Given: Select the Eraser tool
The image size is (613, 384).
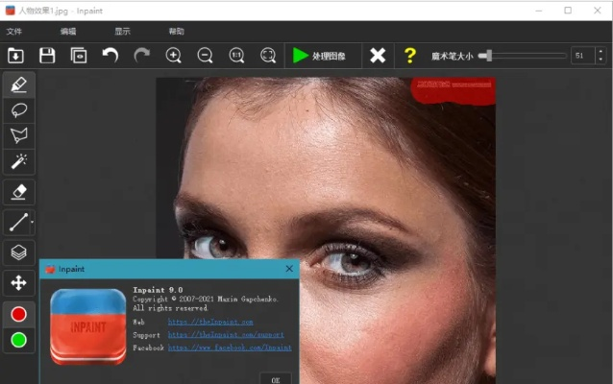Looking at the screenshot, I should point(18,192).
